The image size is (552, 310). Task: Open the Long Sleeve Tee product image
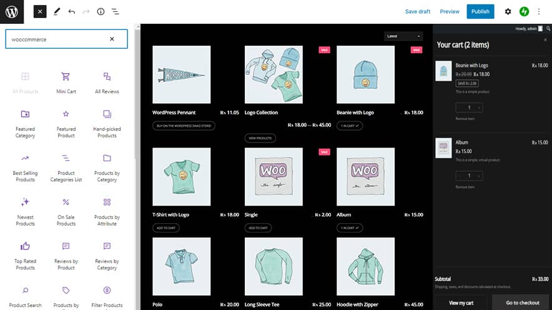click(x=274, y=266)
